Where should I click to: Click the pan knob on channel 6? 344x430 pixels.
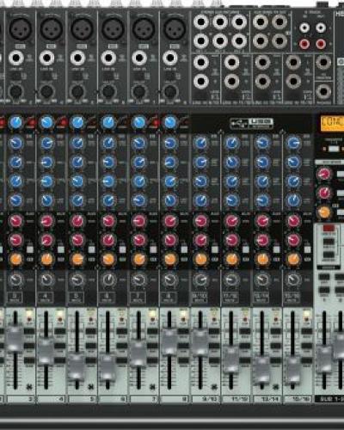pyautogui.click(x=108, y=279)
